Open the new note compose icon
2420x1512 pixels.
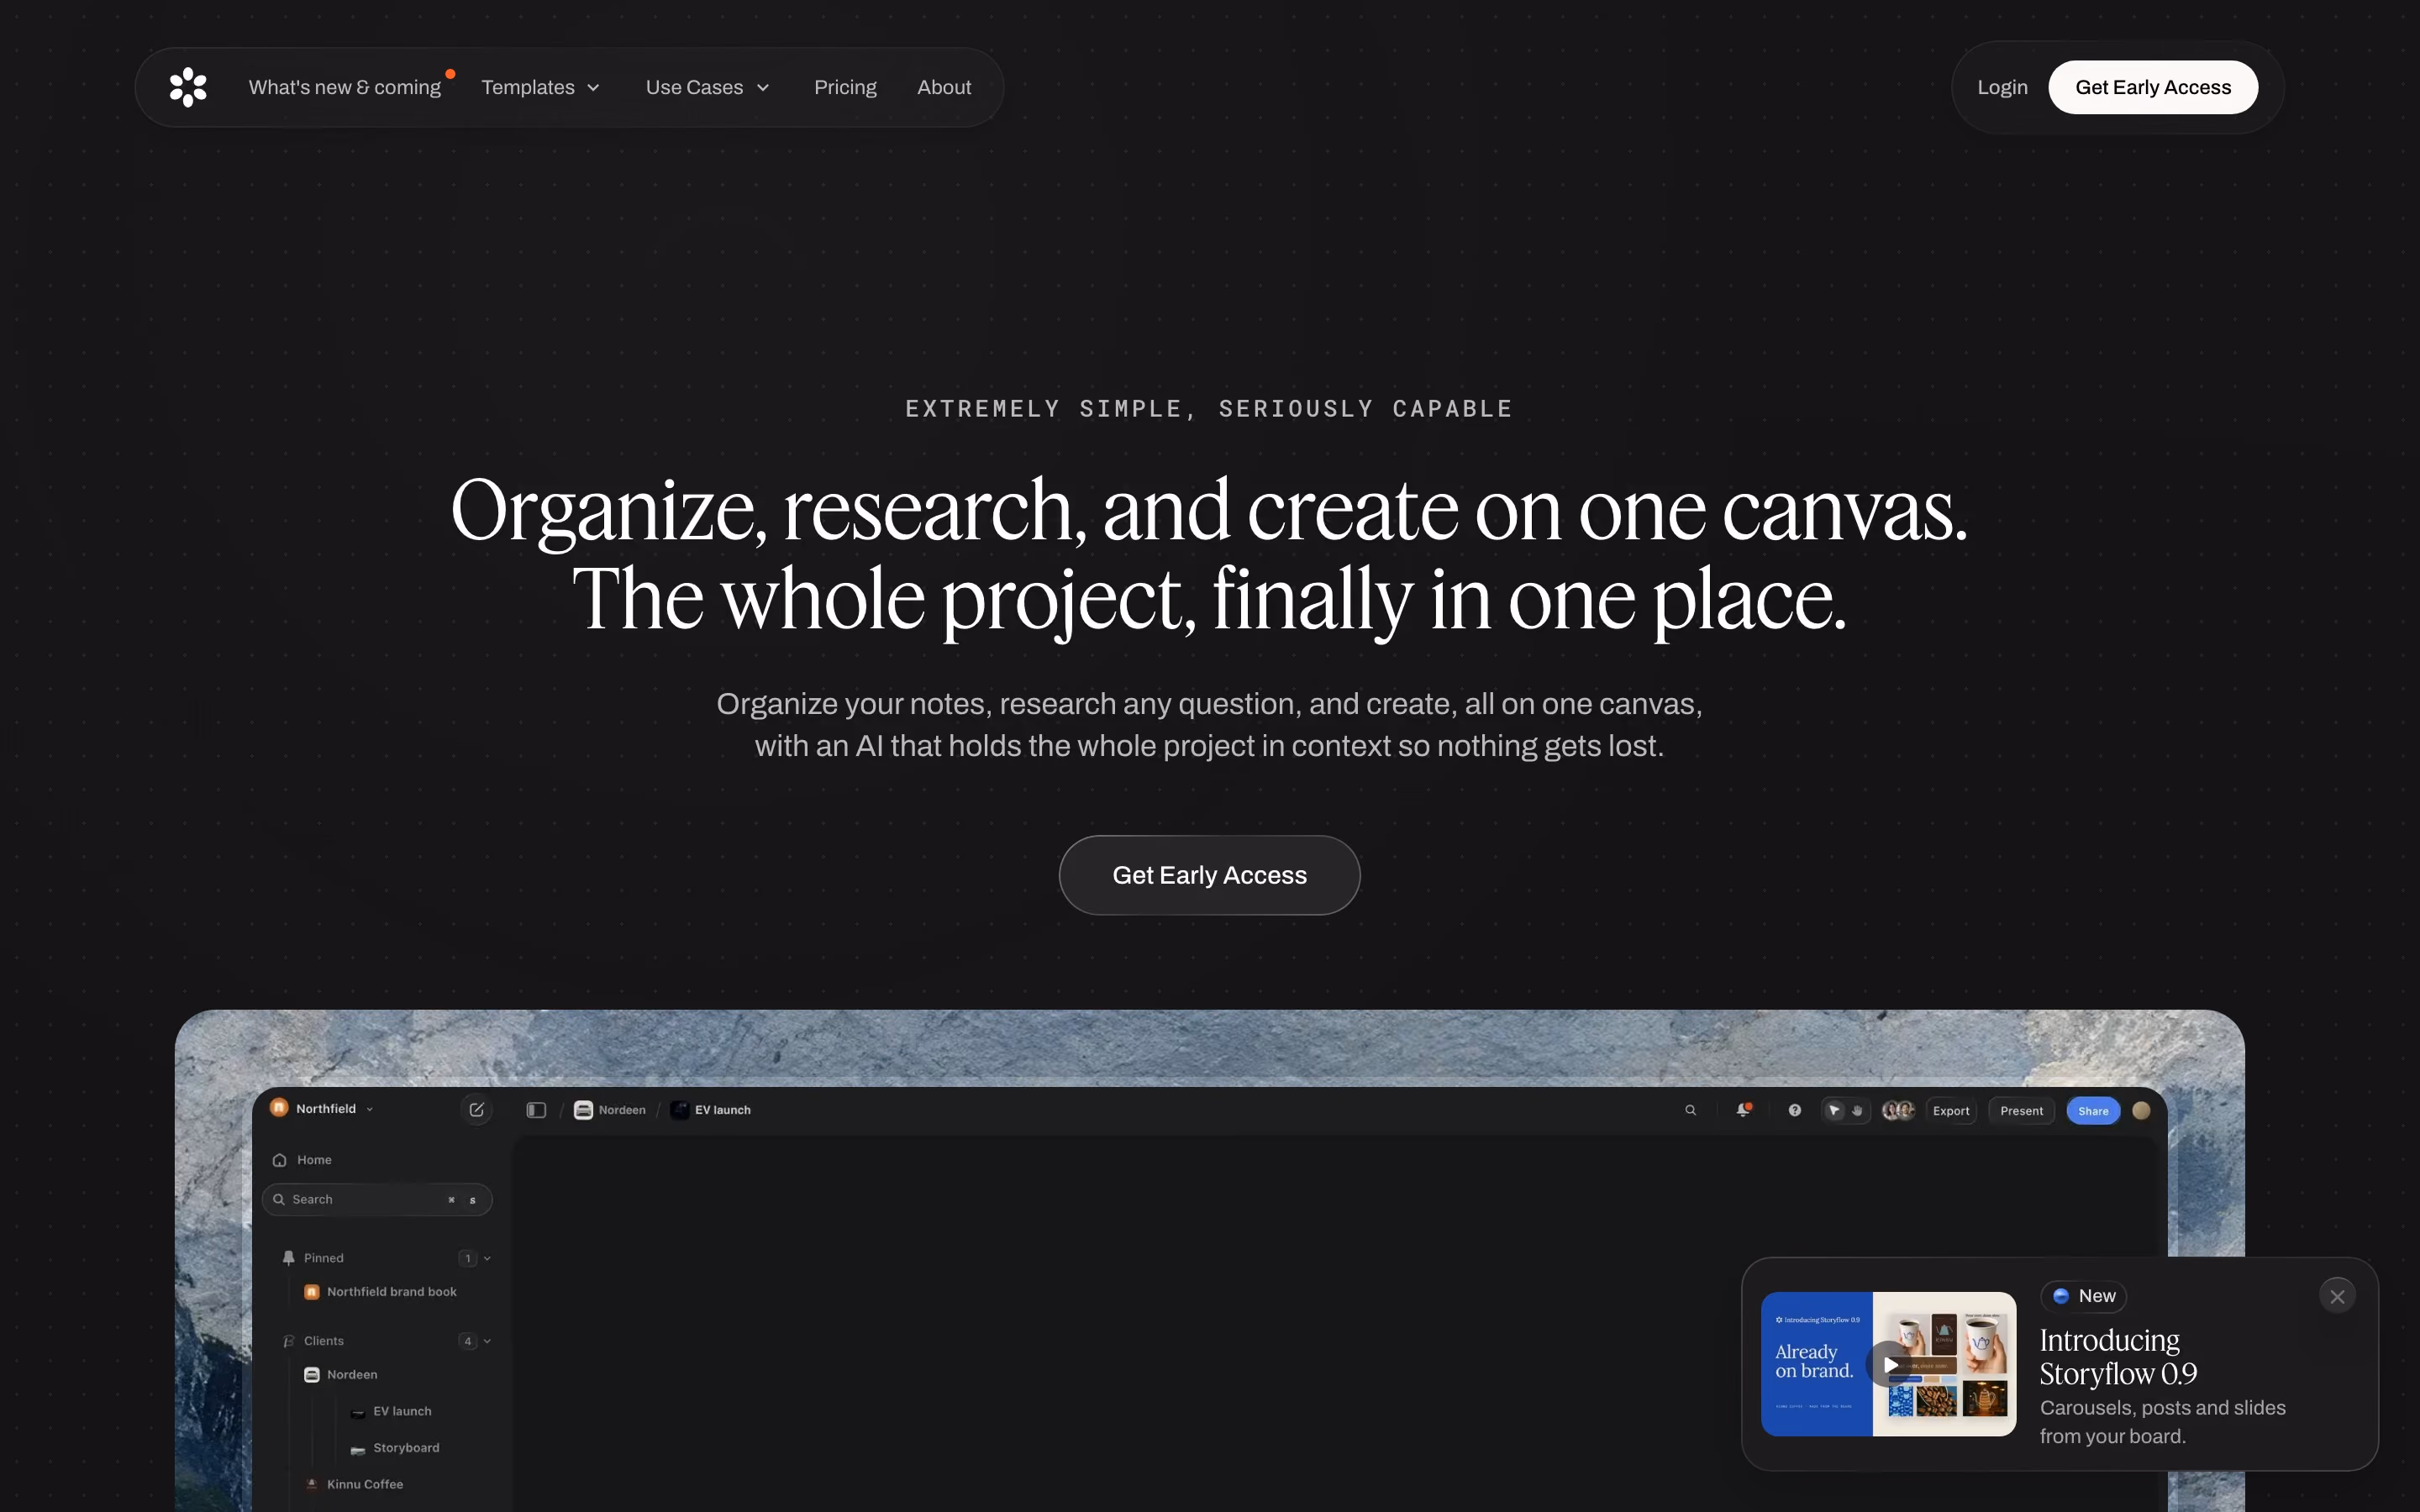[x=477, y=1109]
